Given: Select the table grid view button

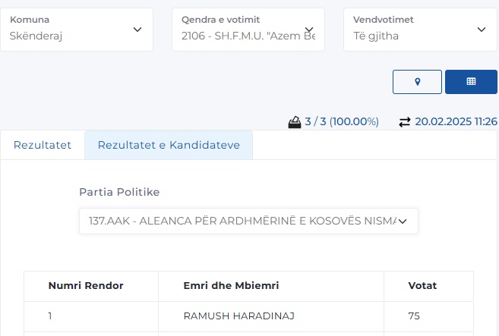Looking at the screenshot, I should [x=471, y=82].
